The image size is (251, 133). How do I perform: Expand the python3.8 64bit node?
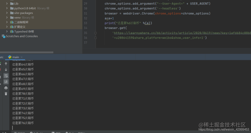point(7,8)
